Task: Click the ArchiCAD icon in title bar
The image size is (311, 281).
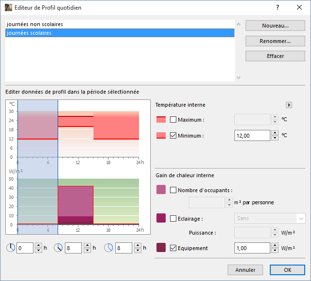Action: click(x=8, y=7)
